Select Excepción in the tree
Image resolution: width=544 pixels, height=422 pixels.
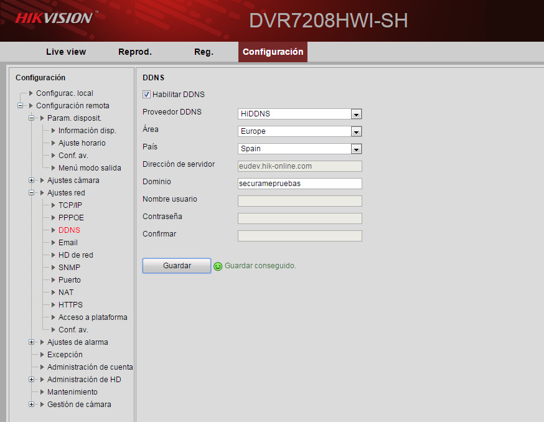[x=65, y=355]
